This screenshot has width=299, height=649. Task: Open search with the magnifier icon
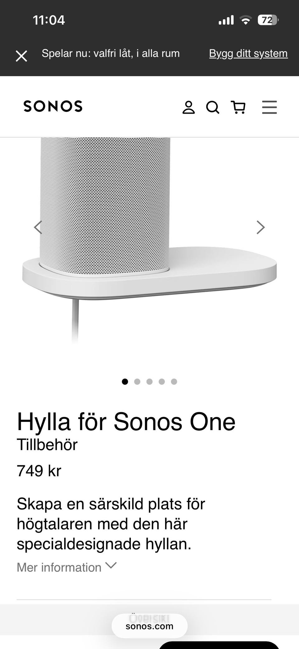coord(213,107)
